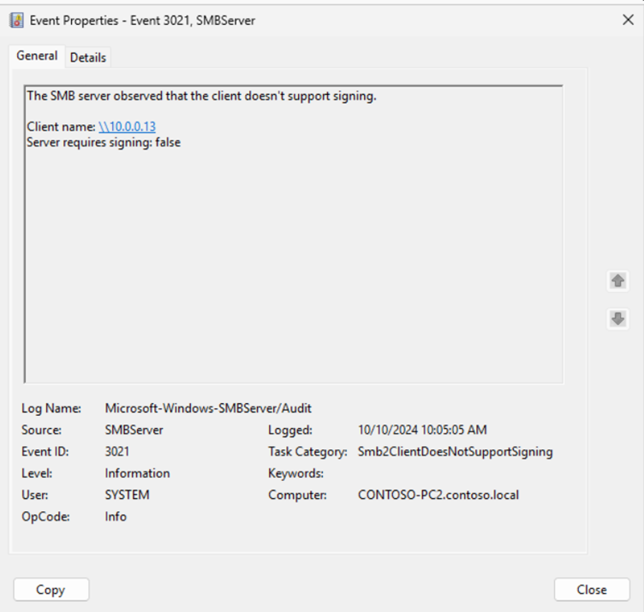This screenshot has width=644, height=612.
Task: Click the Computer label
Action: click(x=297, y=495)
